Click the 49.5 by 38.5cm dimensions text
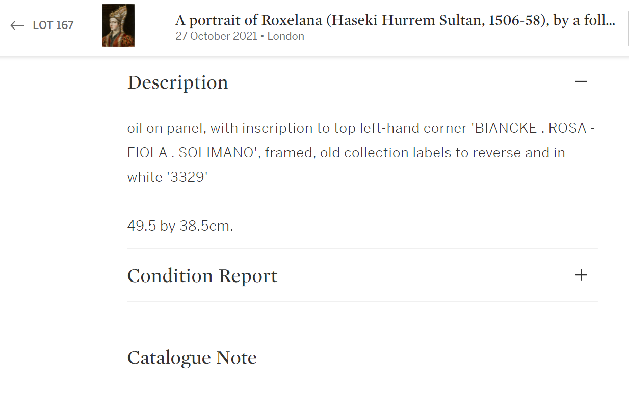Image resolution: width=629 pixels, height=393 pixels. (180, 226)
